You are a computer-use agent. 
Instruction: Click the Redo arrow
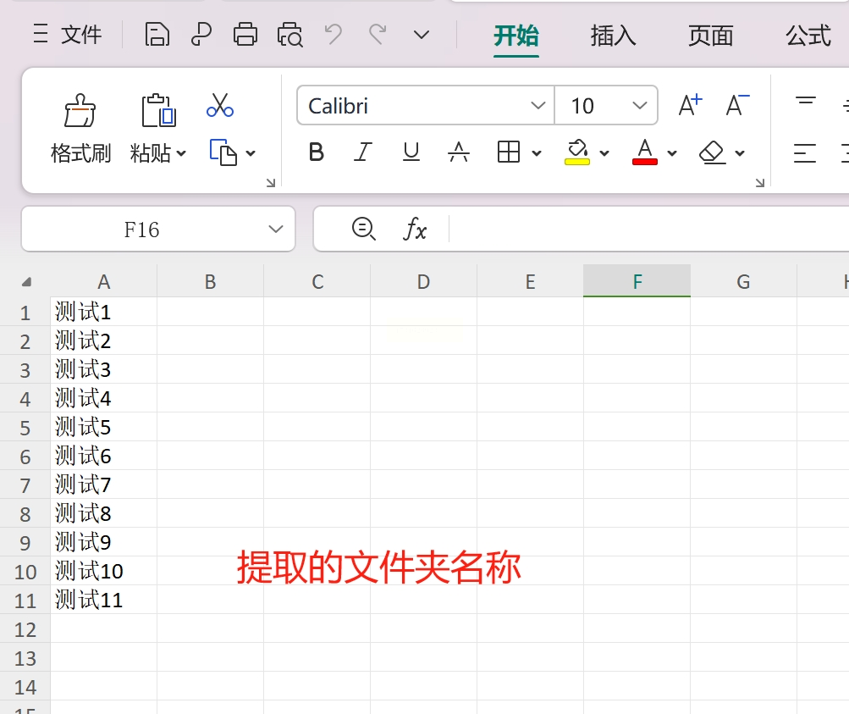pos(378,35)
